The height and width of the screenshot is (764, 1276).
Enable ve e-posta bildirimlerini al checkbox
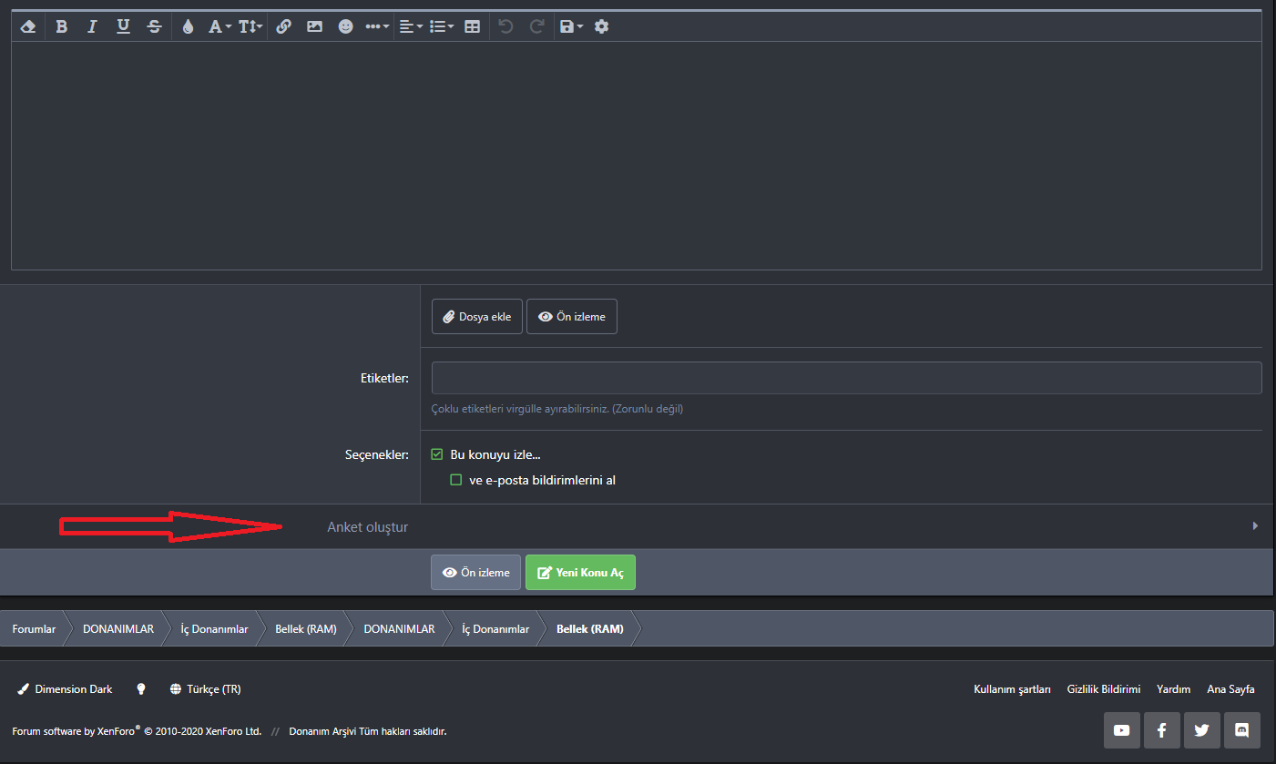coord(456,480)
